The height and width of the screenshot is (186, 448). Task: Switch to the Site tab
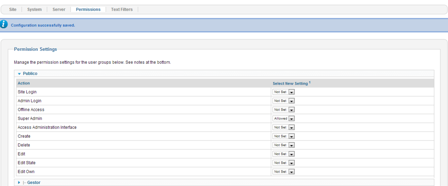point(13,9)
